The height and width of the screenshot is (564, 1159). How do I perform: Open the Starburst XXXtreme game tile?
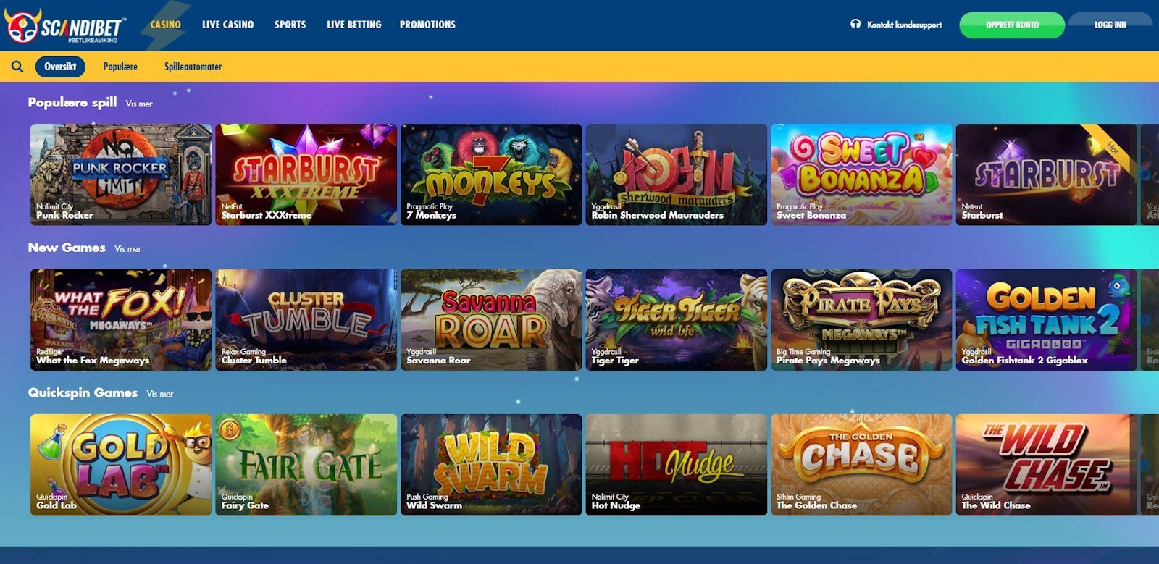(306, 174)
